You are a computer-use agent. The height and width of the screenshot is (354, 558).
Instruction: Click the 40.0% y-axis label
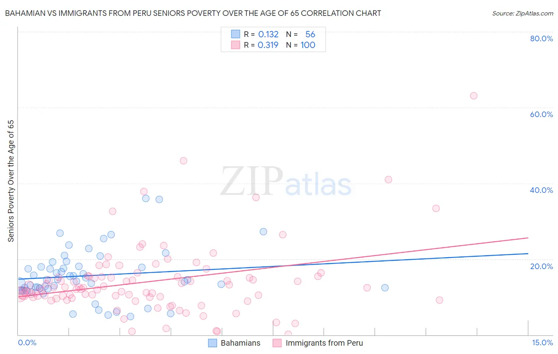[541, 190]
